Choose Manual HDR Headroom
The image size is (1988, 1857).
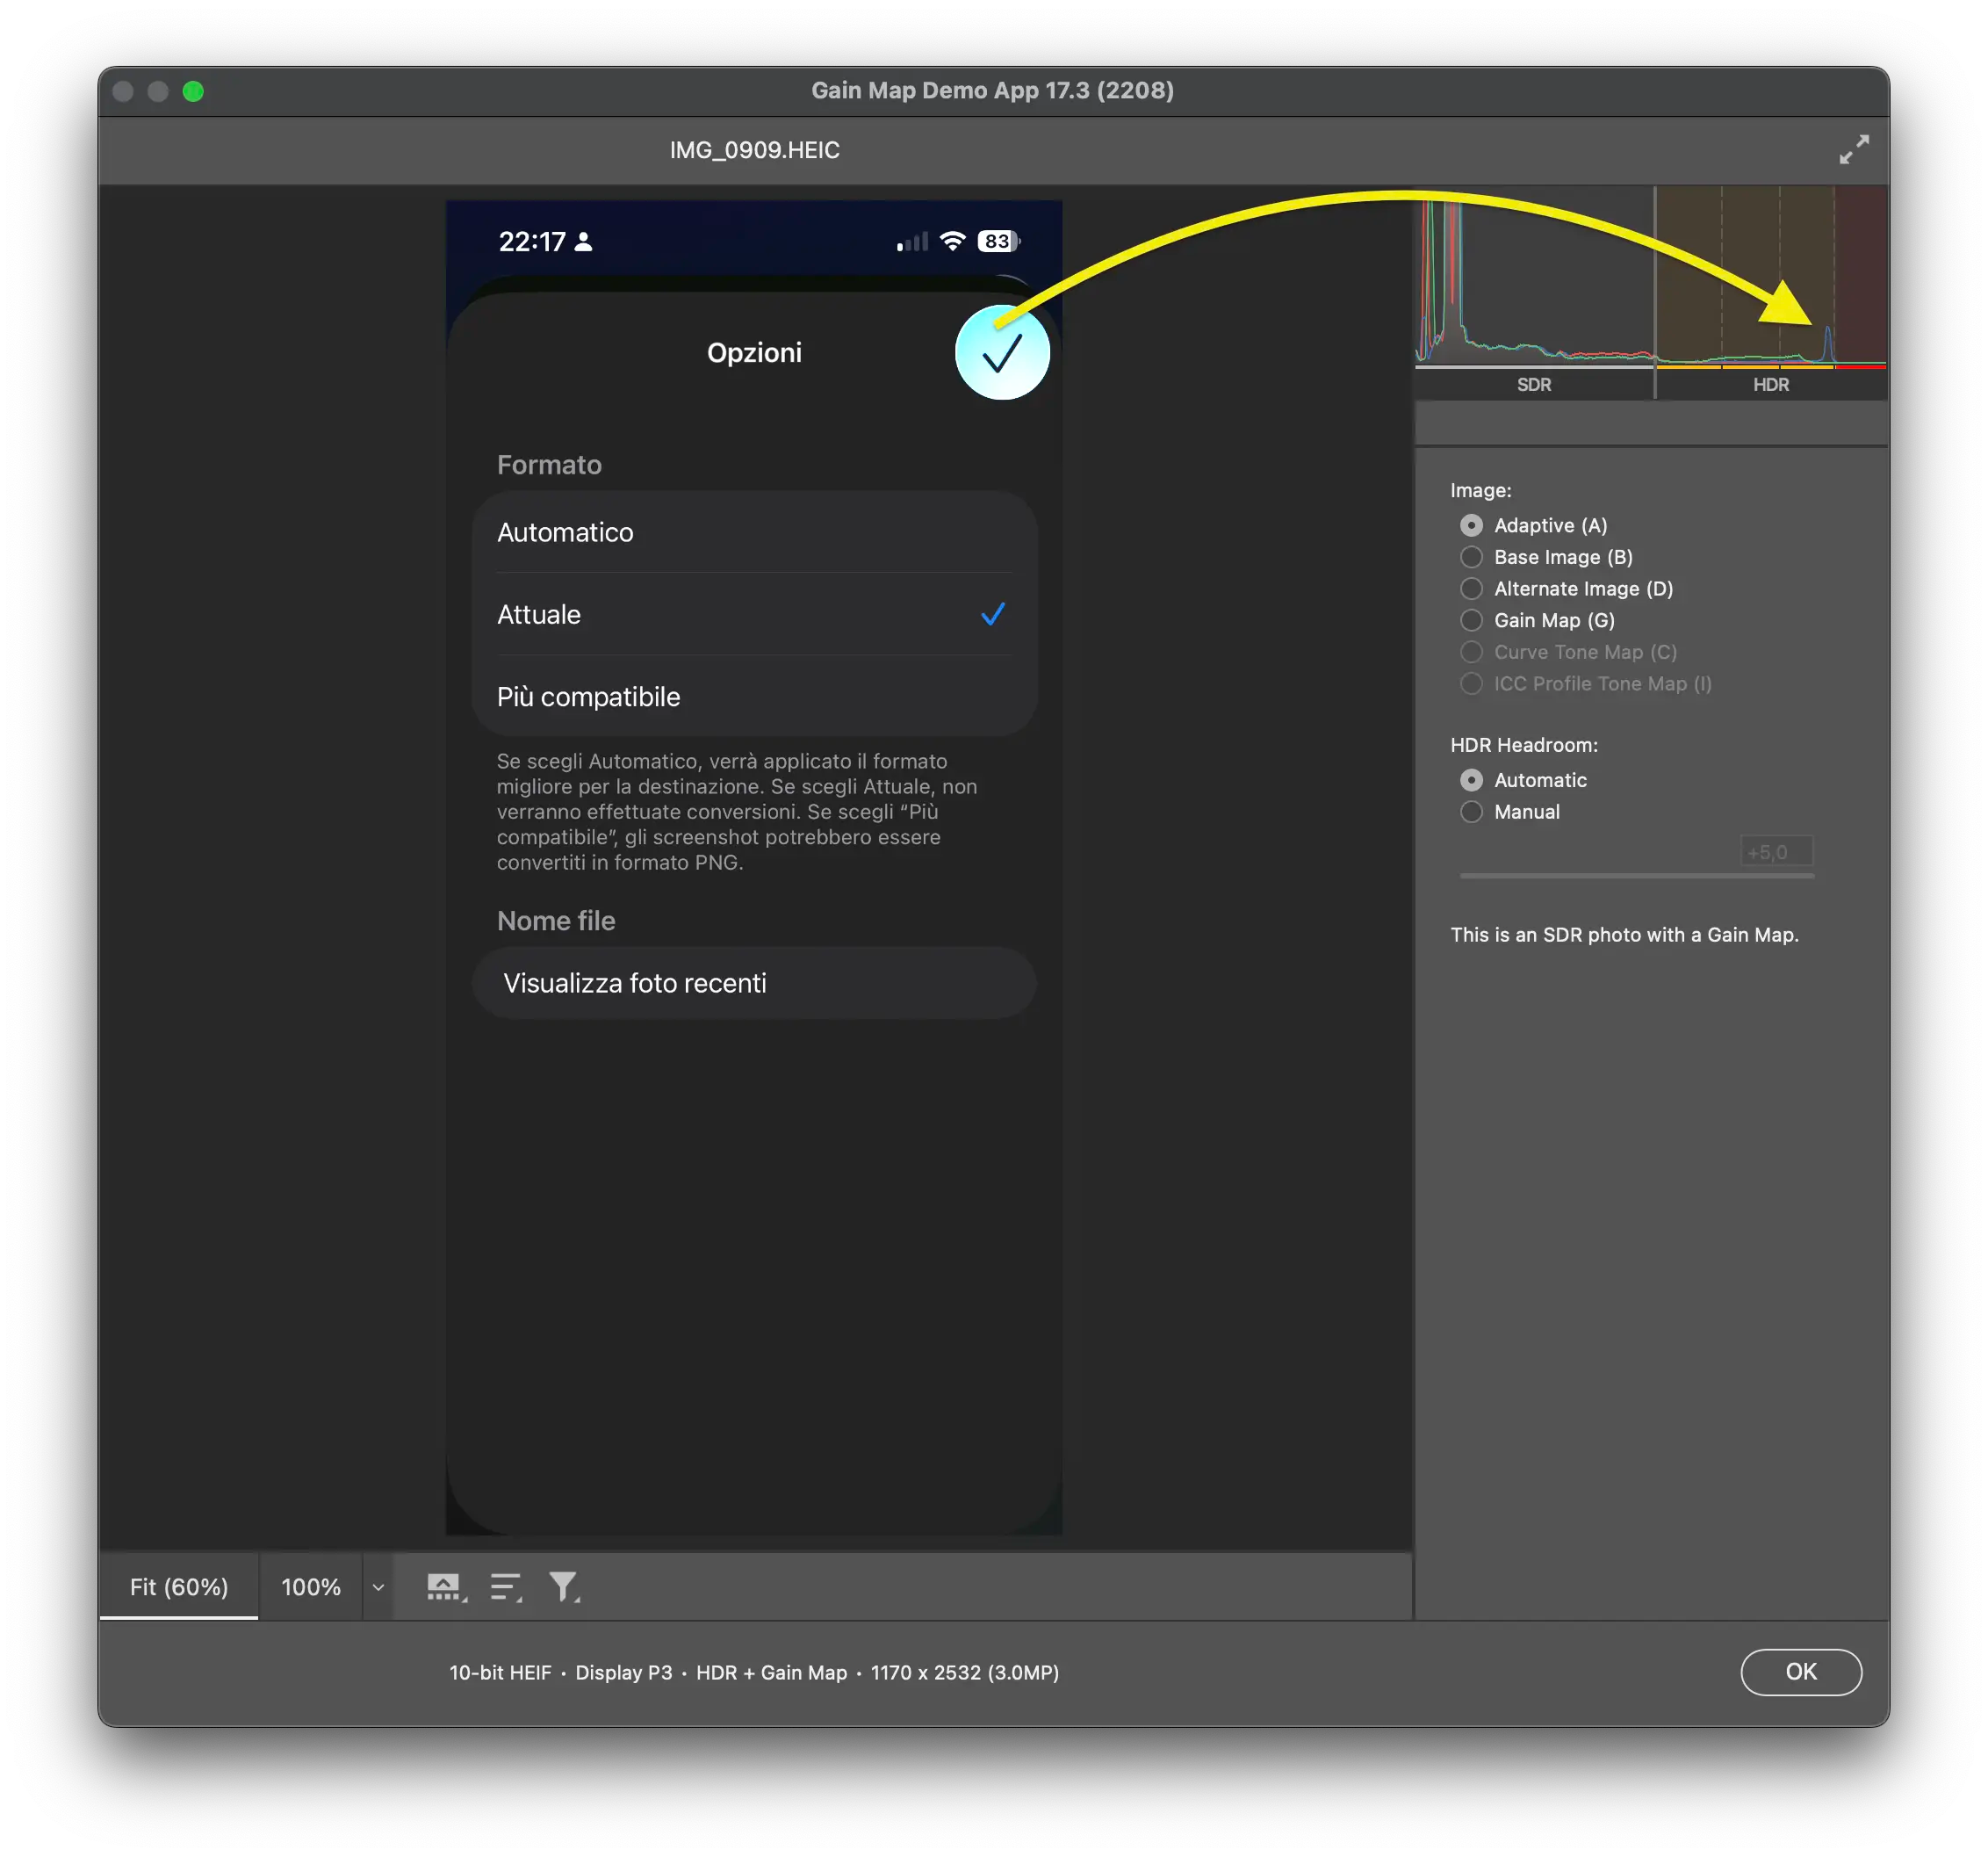pos(1471,812)
